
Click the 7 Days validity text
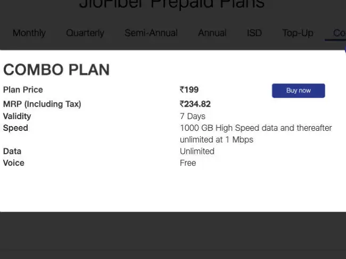click(192, 116)
